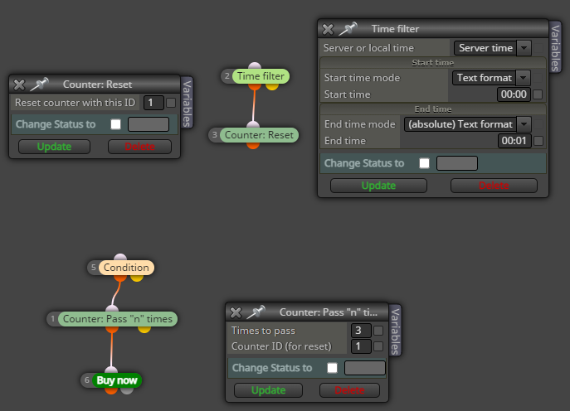
Task: Select the Time filter node
Action: point(261,76)
